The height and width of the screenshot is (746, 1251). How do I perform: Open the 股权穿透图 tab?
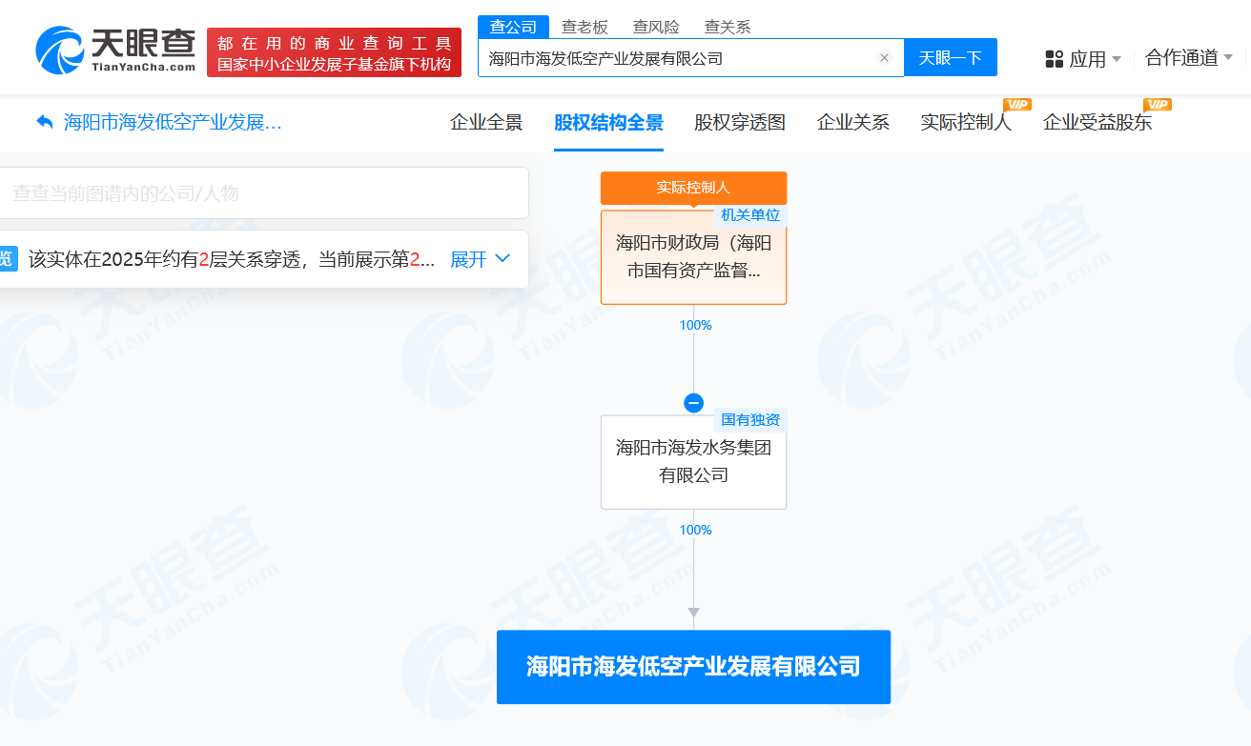click(x=740, y=122)
